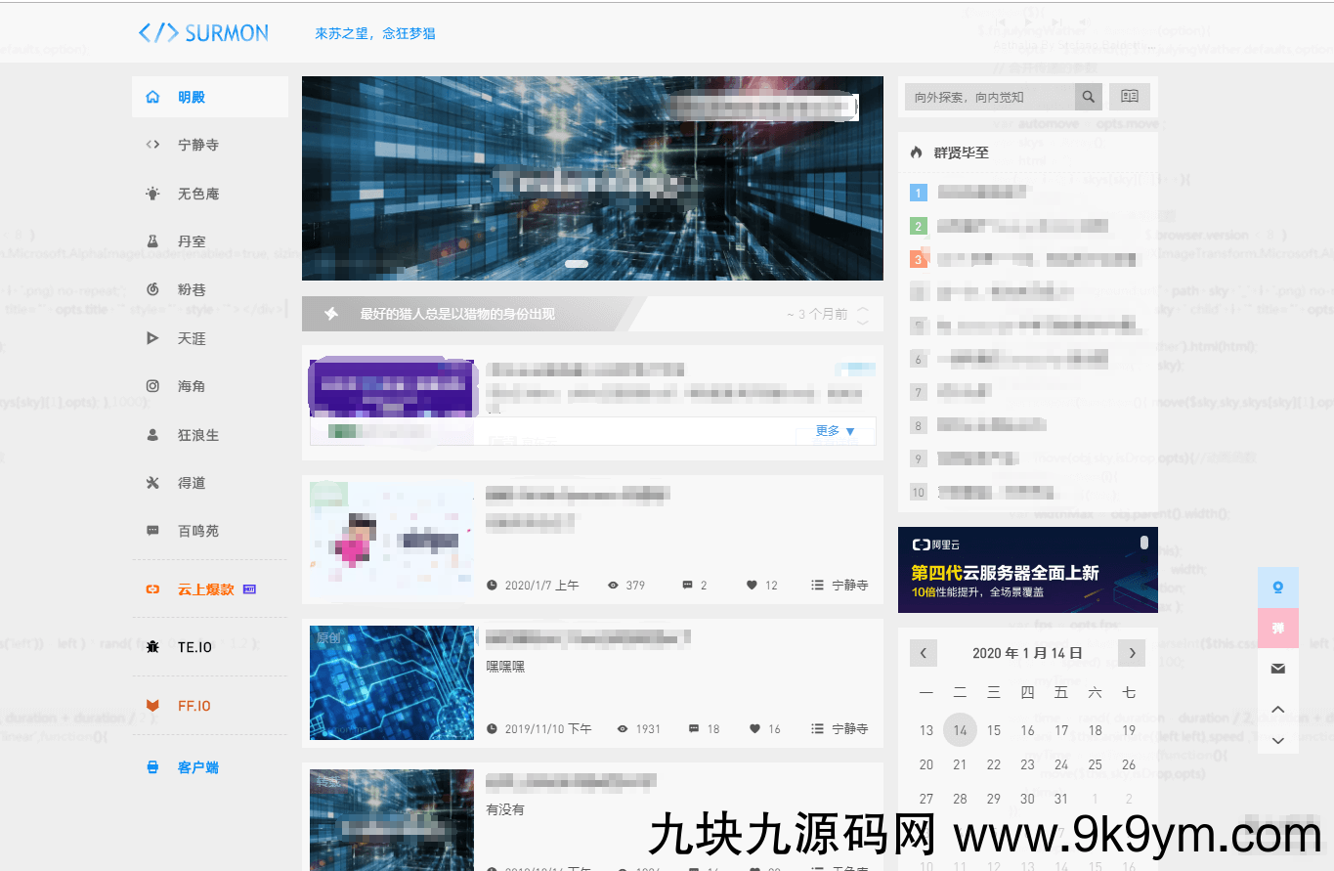Expand the 更多 dropdown on first article
Viewport: 1334px width, 871px height.
(836, 431)
